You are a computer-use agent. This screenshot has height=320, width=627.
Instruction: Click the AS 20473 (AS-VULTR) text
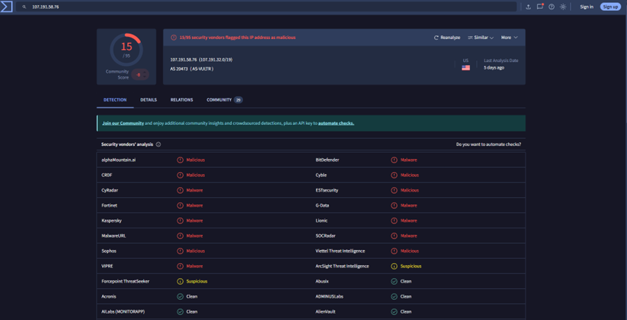pyautogui.click(x=192, y=69)
